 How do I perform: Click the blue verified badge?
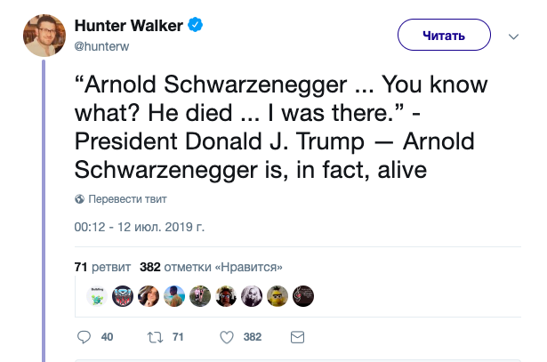click(196, 25)
